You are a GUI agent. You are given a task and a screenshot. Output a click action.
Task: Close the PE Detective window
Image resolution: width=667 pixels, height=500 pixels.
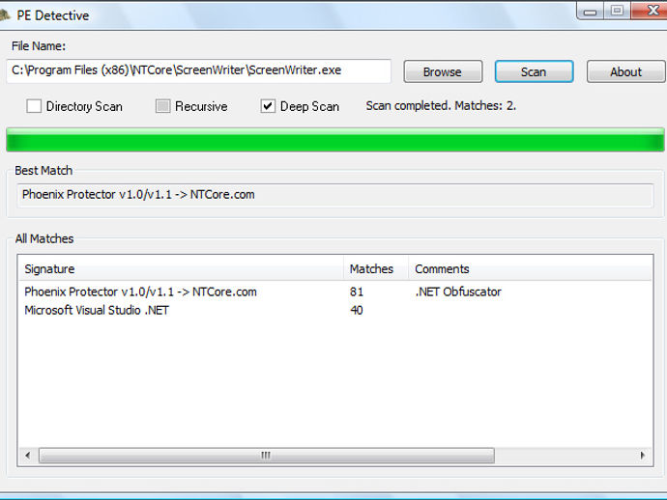pyautogui.click(x=650, y=11)
